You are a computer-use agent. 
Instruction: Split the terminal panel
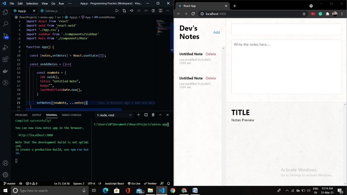(146, 115)
